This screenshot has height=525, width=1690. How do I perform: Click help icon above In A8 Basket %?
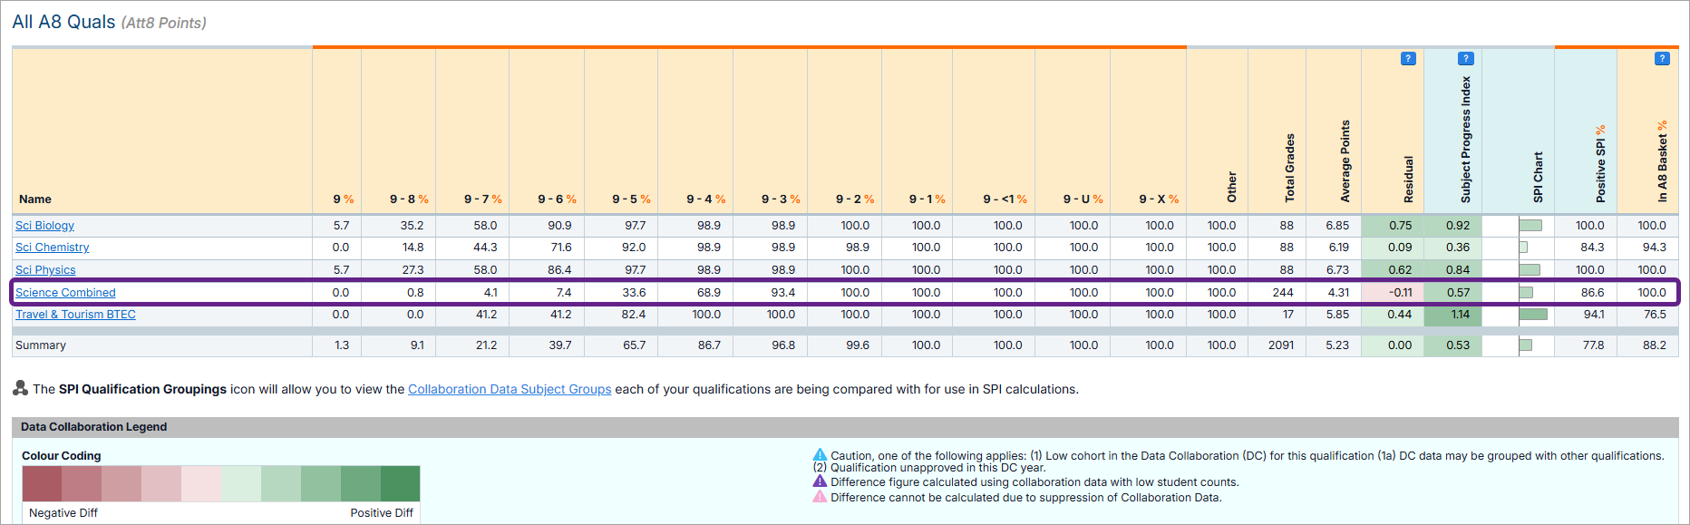pos(1661,59)
